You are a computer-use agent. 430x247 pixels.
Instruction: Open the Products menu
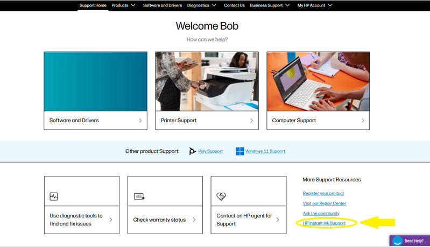(120, 5)
